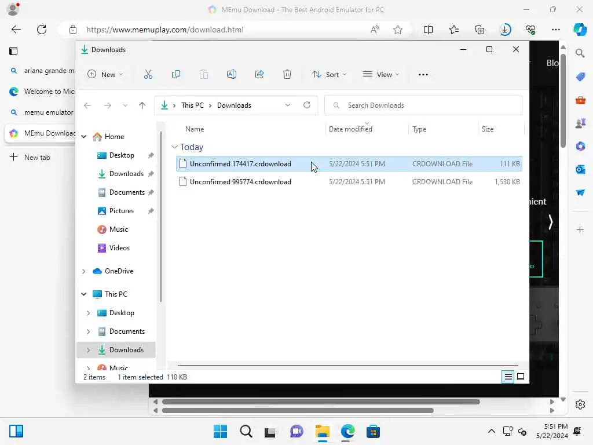This screenshot has width=593, height=445.
Task: Open Tools briefcase icon in Edge sidebar
Action: coord(580,100)
